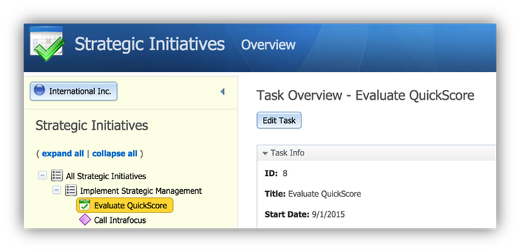The height and width of the screenshot is (252, 520).
Task: Click the calendar check icon for Evaluate QuickScore
Action: [x=85, y=205]
